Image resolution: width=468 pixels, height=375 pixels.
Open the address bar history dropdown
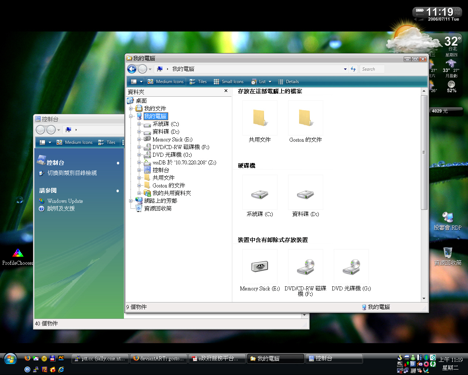click(345, 69)
